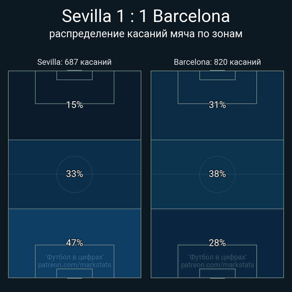Image resolution: width=292 pixels, height=292 pixels.
Task: Click the bottom six-yard box on Sevilla's pitch
Action: click(75, 273)
